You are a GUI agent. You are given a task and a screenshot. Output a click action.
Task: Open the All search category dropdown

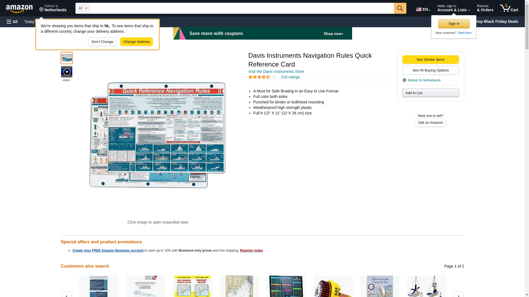click(82, 8)
